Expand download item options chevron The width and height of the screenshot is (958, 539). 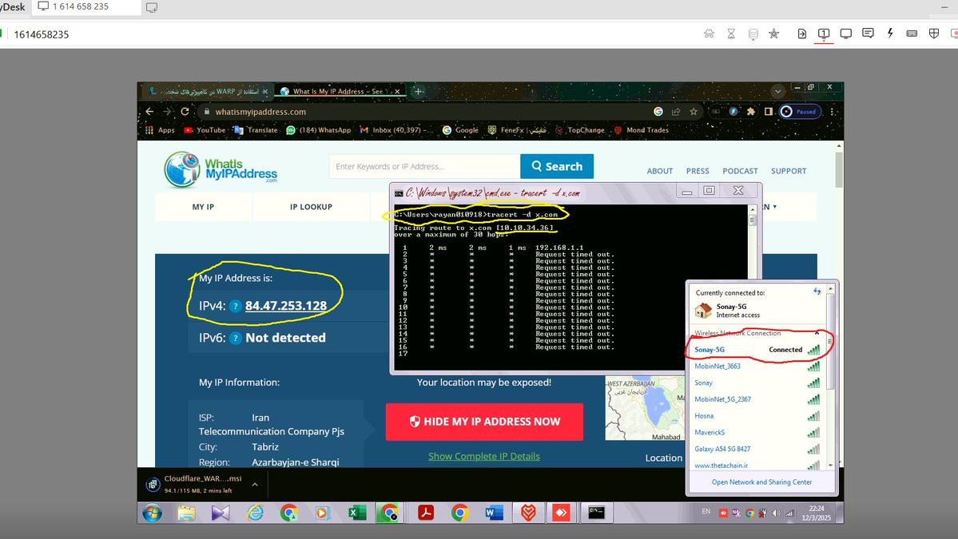point(255,485)
